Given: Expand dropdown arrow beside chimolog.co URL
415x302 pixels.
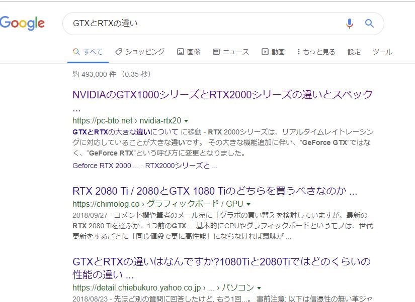Looking at the screenshot, I should [x=248, y=204].
